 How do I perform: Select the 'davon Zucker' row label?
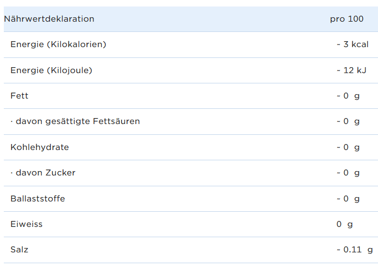(43, 173)
